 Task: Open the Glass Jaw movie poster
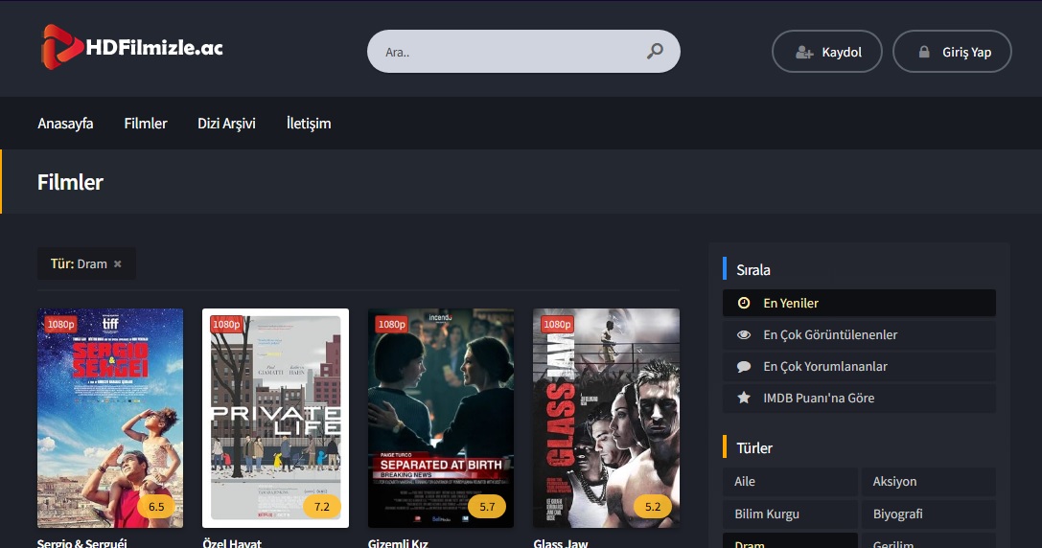pos(606,418)
